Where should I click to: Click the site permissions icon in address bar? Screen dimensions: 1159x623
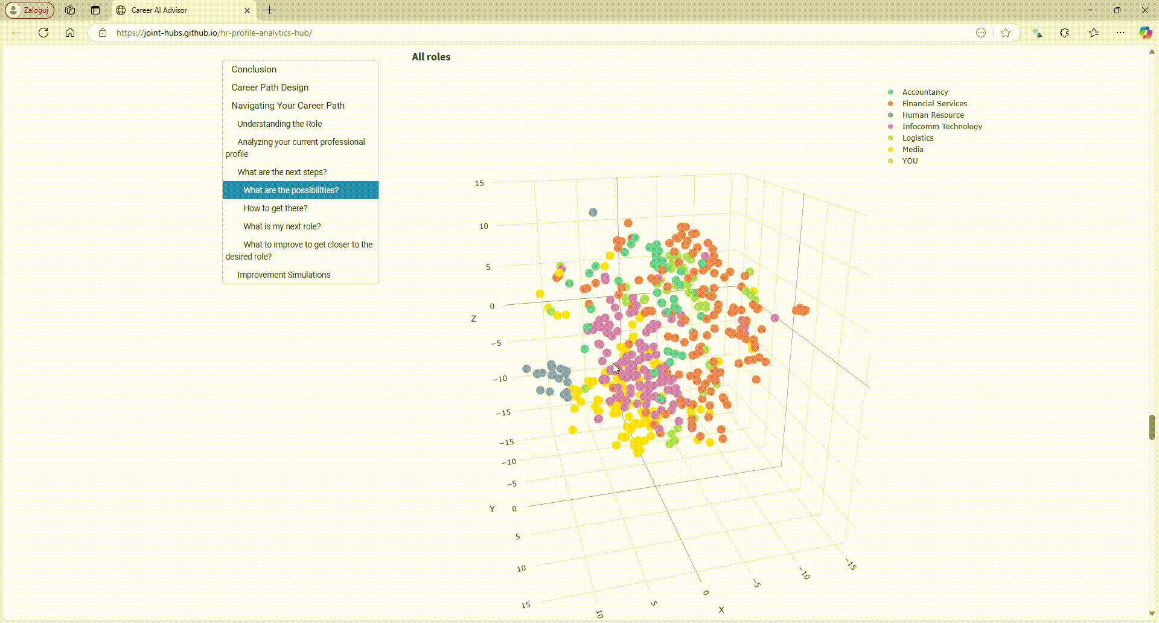coord(103,33)
